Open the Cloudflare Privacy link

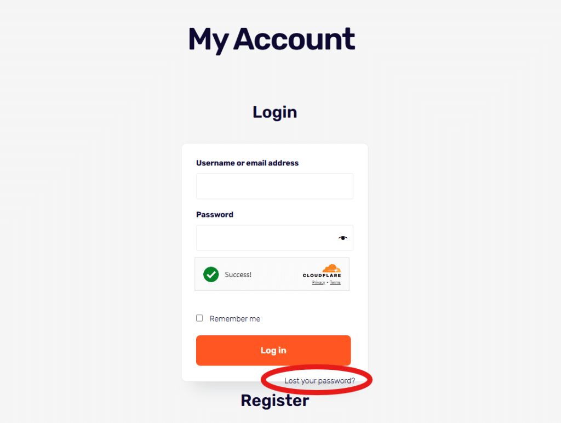pos(318,283)
